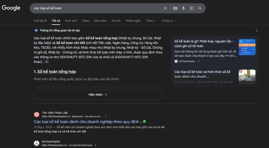Go to the Video tab
This screenshot has height=148, width=269.
pos(86,21)
